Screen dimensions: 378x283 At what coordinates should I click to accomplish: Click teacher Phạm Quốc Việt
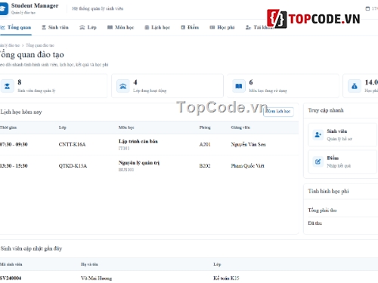(247, 166)
